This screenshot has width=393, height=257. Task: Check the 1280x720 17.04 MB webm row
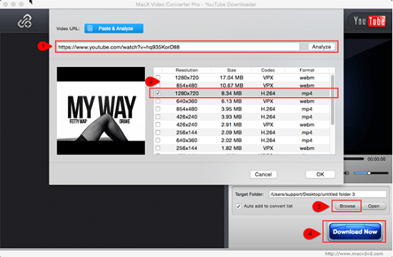point(158,77)
